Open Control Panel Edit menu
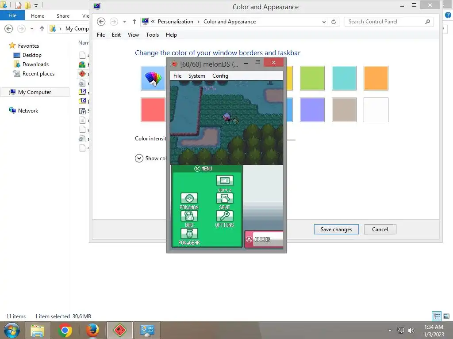The width and height of the screenshot is (453, 339). click(x=116, y=35)
